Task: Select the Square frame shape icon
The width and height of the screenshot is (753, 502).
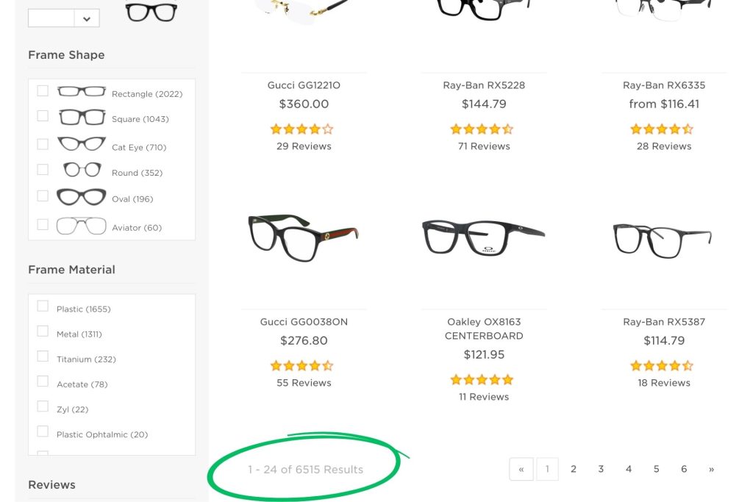Action: [x=81, y=116]
